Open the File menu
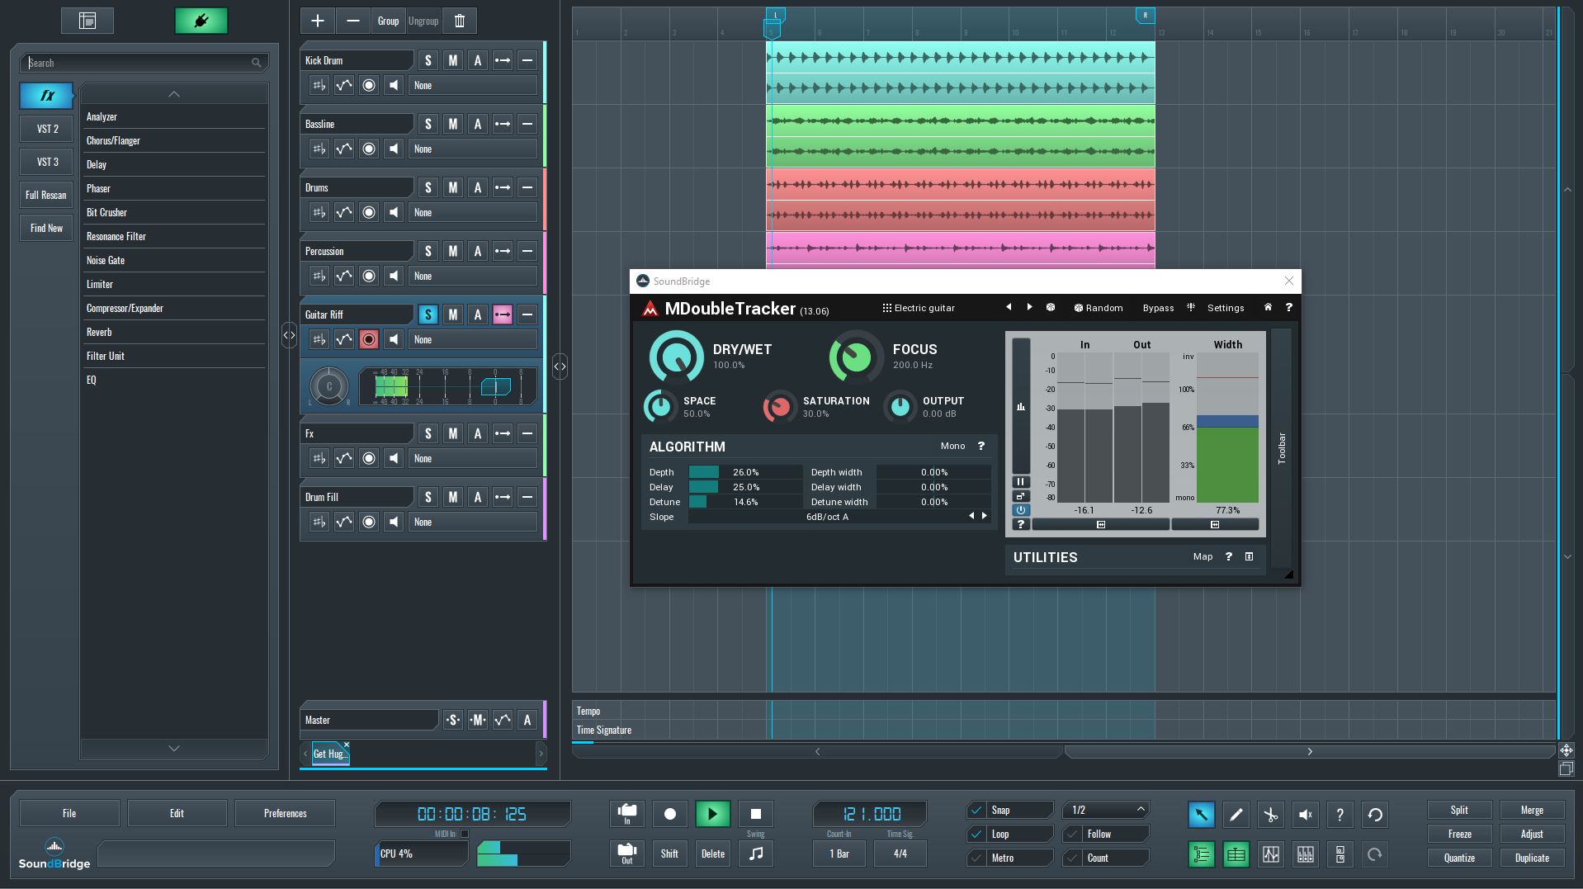Viewport: 1583px width, 889px height. pos(69,813)
